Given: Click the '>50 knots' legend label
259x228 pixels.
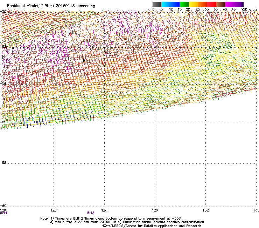Looking at the screenshot, I should point(249,9).
